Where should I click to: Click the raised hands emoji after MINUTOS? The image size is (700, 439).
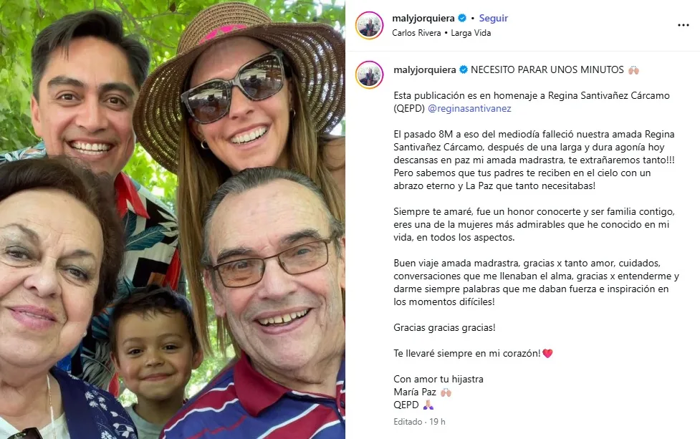point(633,70)
